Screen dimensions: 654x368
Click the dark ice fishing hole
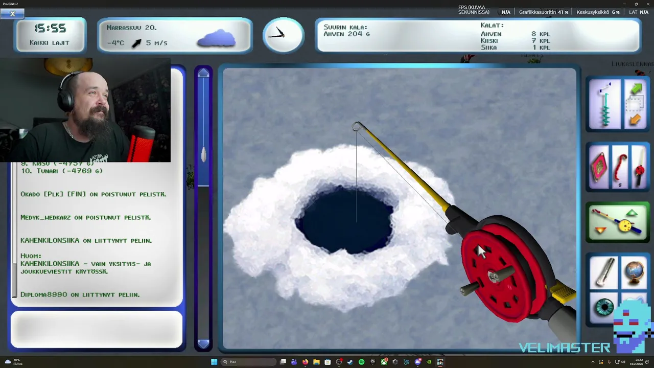pos(346,220)
